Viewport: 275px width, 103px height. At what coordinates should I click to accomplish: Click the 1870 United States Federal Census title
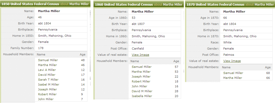216,4
